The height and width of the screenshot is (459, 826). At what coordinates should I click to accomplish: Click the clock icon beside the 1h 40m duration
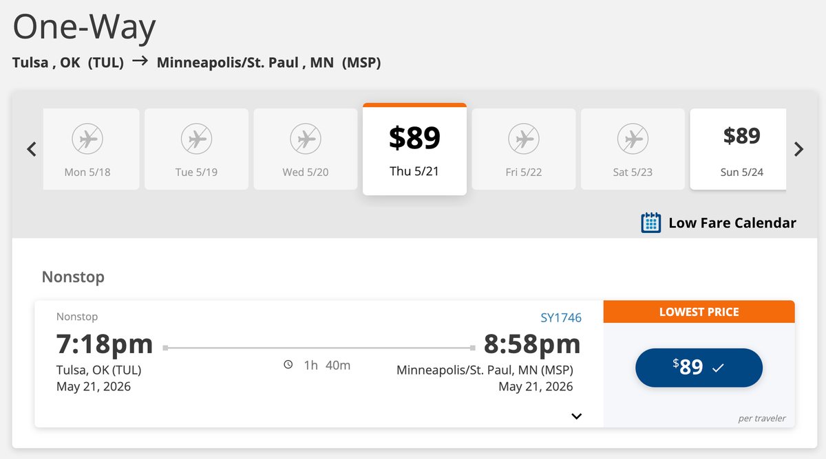tap(288, 365)
